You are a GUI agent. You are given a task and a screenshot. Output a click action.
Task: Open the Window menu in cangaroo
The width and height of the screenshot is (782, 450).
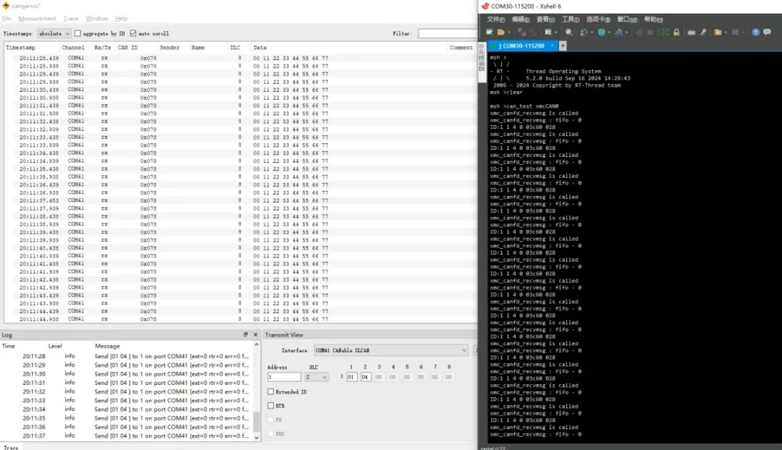(x=96, y=18)
